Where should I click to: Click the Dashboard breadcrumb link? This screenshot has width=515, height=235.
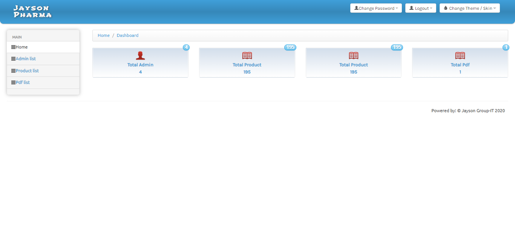coord(127,35)
